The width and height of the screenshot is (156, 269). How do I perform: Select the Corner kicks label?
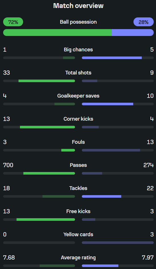[x=78, y=119]
